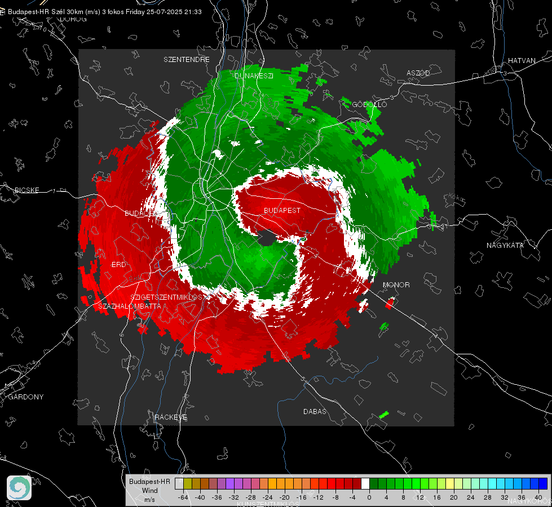Click the radar title showing Friday 25-07-2025 21:33
The image size is (552, 507).
coord(104,12)
